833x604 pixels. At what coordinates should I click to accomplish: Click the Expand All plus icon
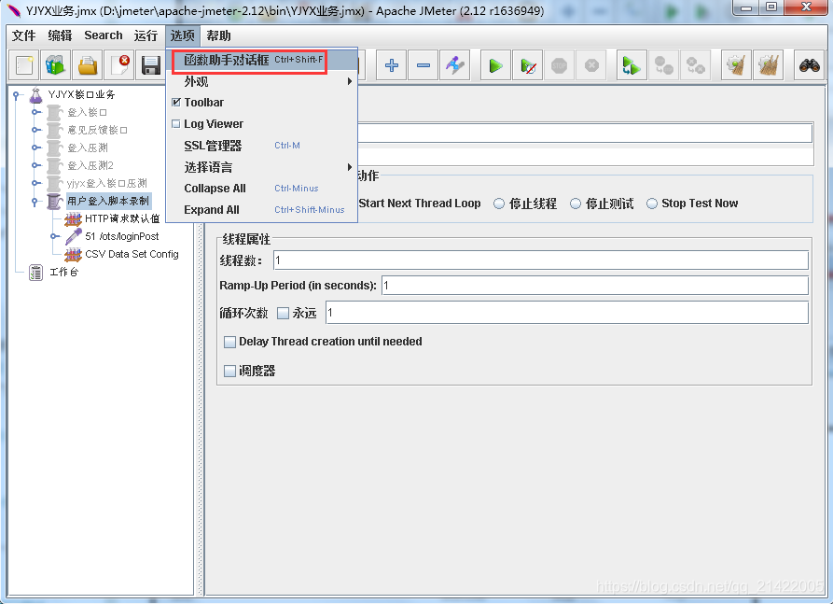click(x=392, y=65)
